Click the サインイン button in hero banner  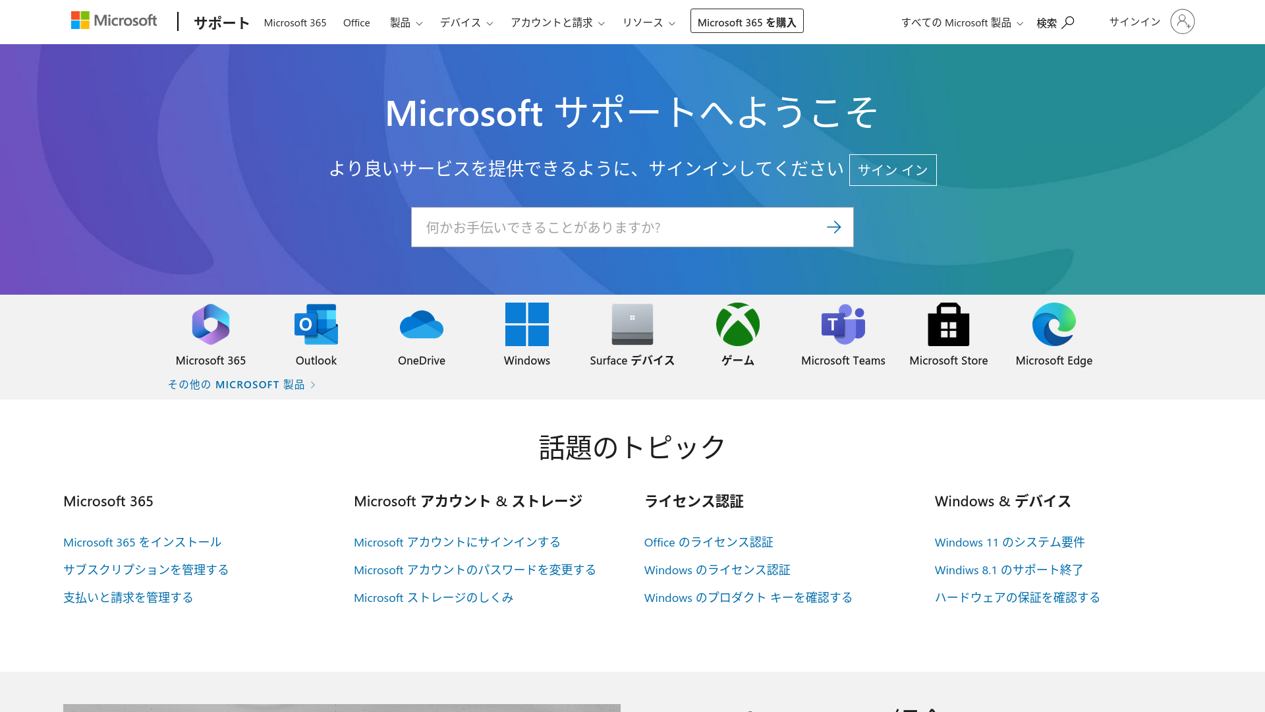click(893, 170)
